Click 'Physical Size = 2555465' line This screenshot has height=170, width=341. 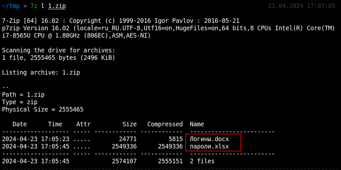[x=43, y=109]
